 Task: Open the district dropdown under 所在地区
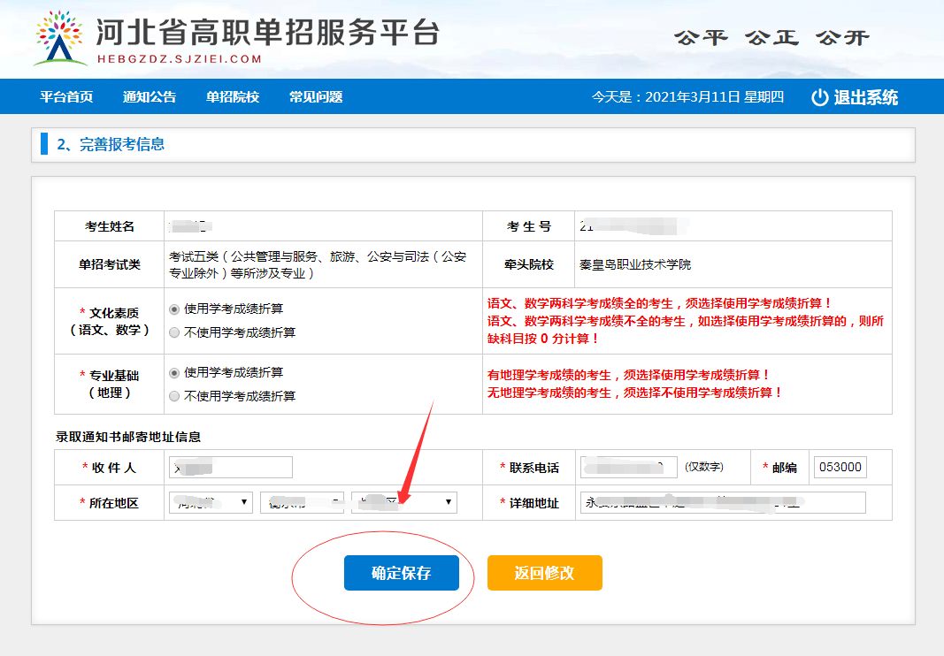tap(403, 502)
